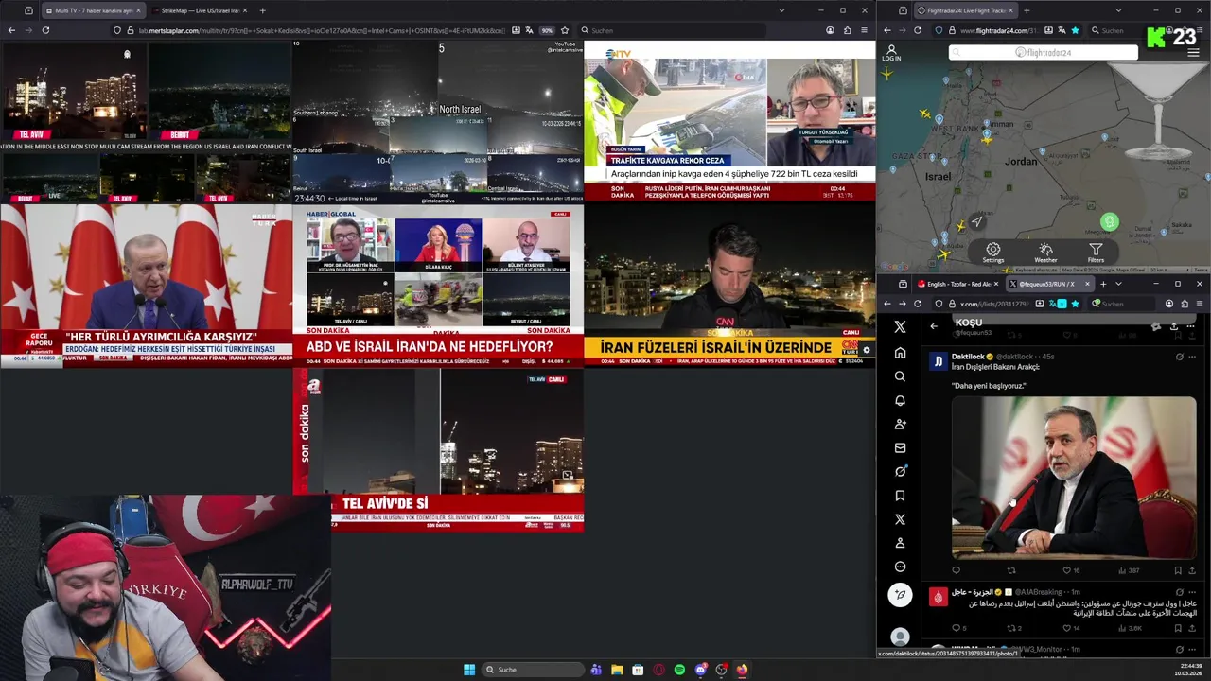Image resolution: width=1211 pixels, height=681 pixels.
Task: Open Windows Start button on taskbar
Action: point(468,670)
